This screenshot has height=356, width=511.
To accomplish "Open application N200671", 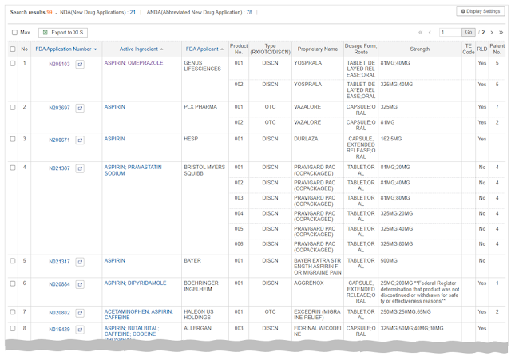I will pos(59,140).
